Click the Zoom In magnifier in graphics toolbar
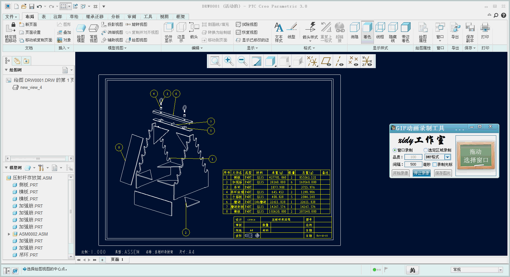 point(229,61)
